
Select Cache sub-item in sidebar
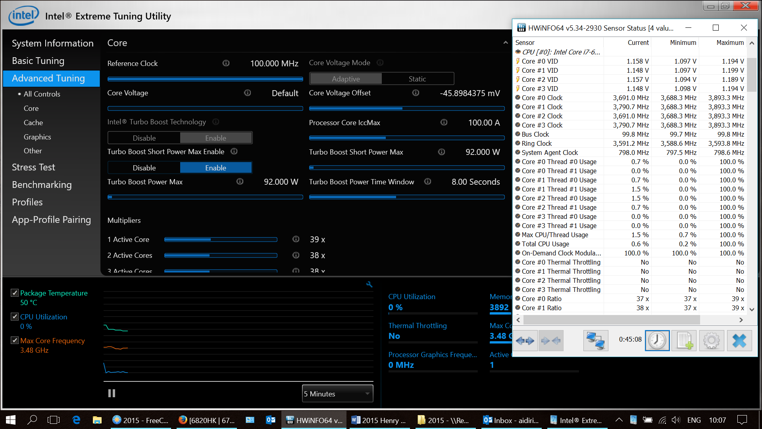point(33,122)
